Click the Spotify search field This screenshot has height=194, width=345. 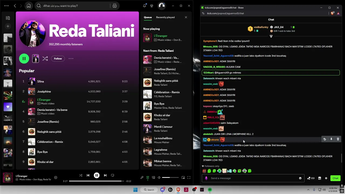pyautogui.click(x=73, y=6)
